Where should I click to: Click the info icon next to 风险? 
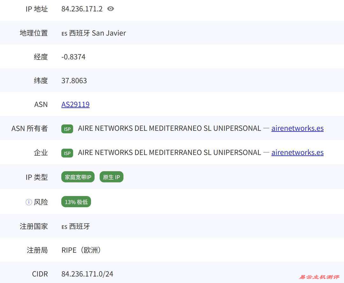coord(28,202)
